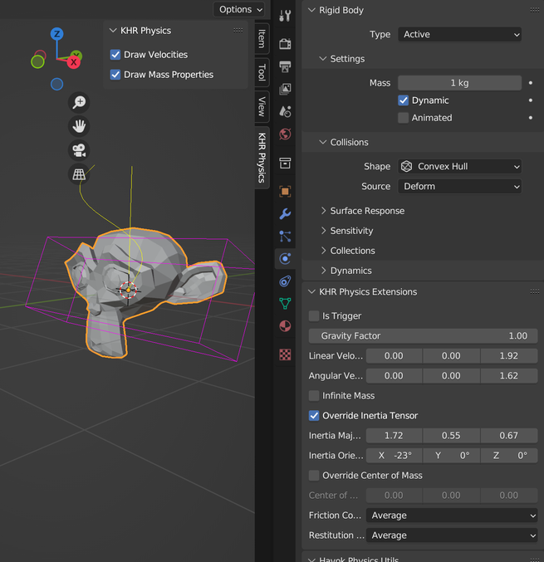Uncheck the Dynamic checkbox
The image size is (544, 562).
[403, 100]
